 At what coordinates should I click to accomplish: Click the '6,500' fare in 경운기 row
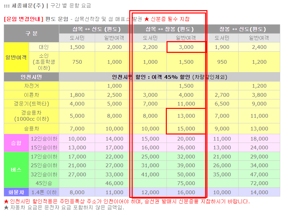pyautogui.click(x=222, y=104)
